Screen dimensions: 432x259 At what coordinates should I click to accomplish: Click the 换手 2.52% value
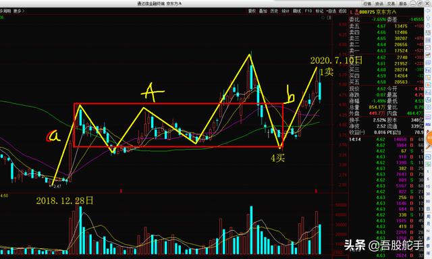pyautogui.click(x=379, y=120)
